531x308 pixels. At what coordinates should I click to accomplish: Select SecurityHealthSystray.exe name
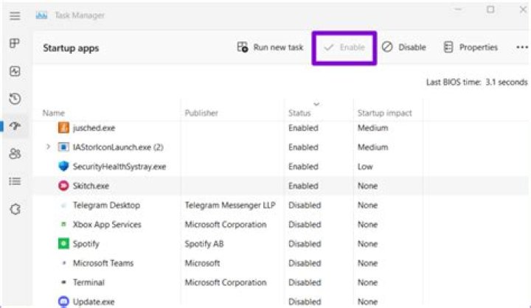pyautogui.click(x=119, y=167)
